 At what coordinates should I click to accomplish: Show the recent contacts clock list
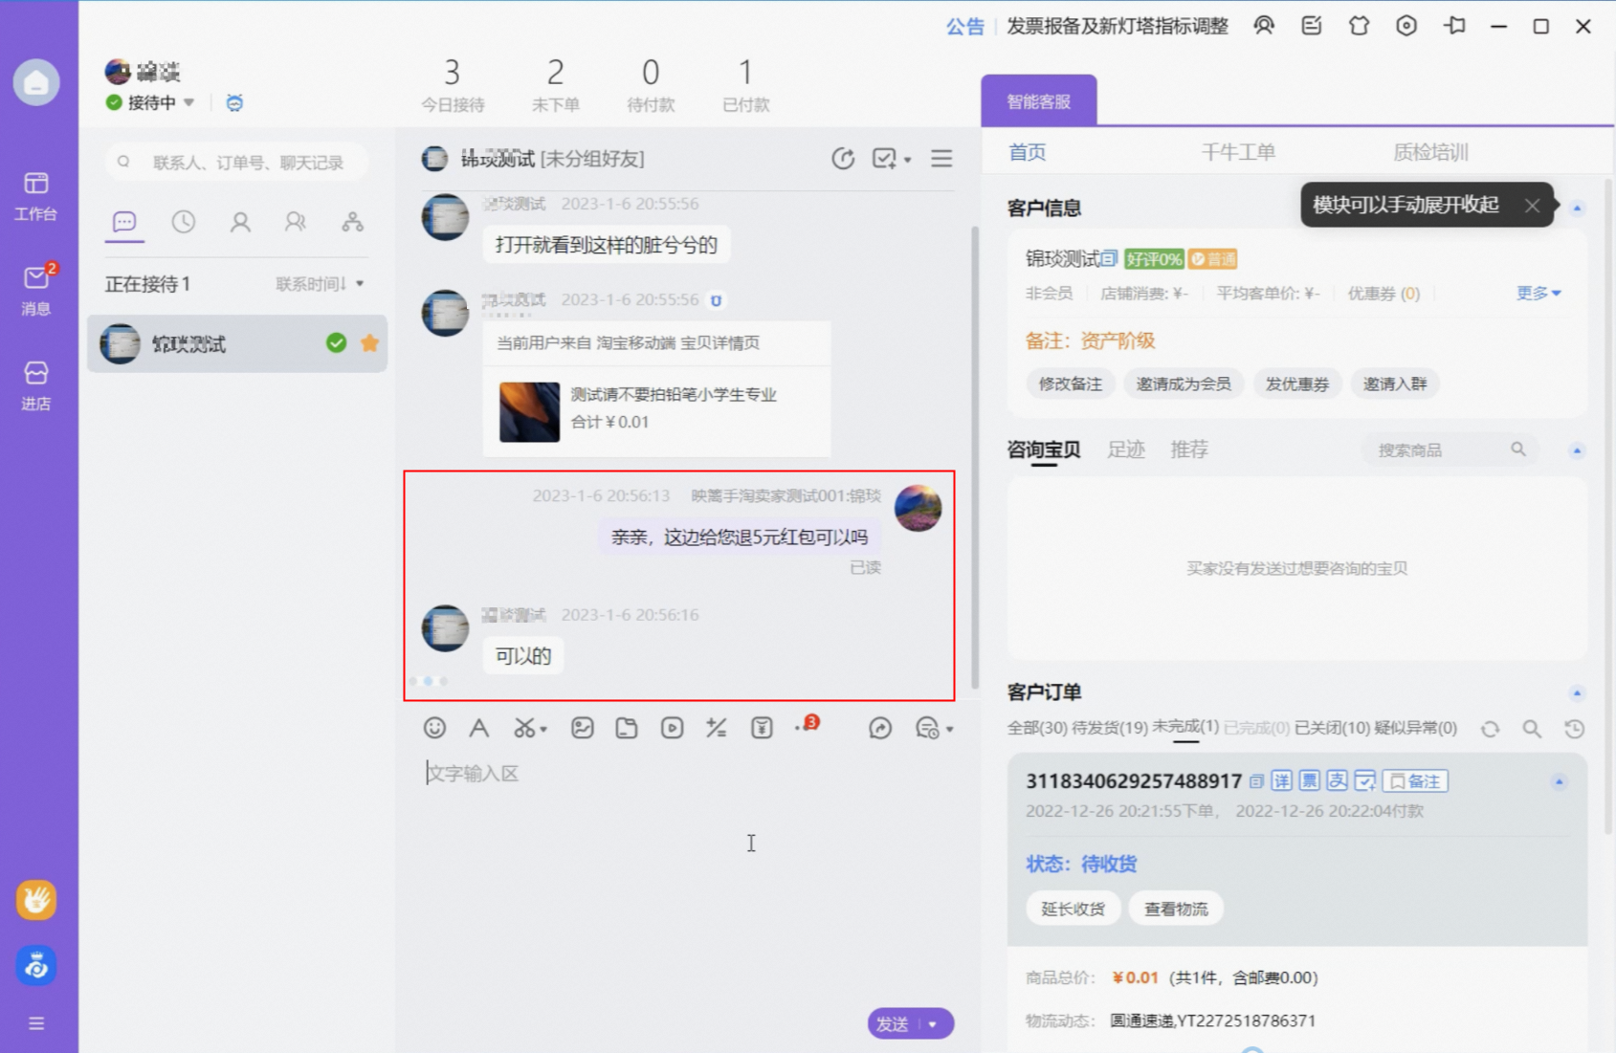coord(183,222)
